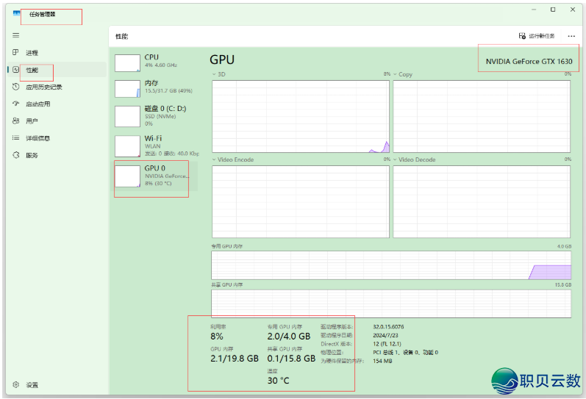Click the NVIDIA GeForce GTX 1630 label
Viewport: 586px width, 399px height.
click(x=529, y=61)
